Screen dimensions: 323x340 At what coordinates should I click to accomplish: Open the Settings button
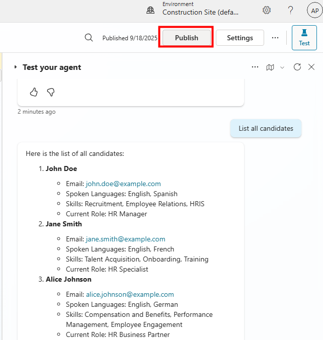point(239,38)
